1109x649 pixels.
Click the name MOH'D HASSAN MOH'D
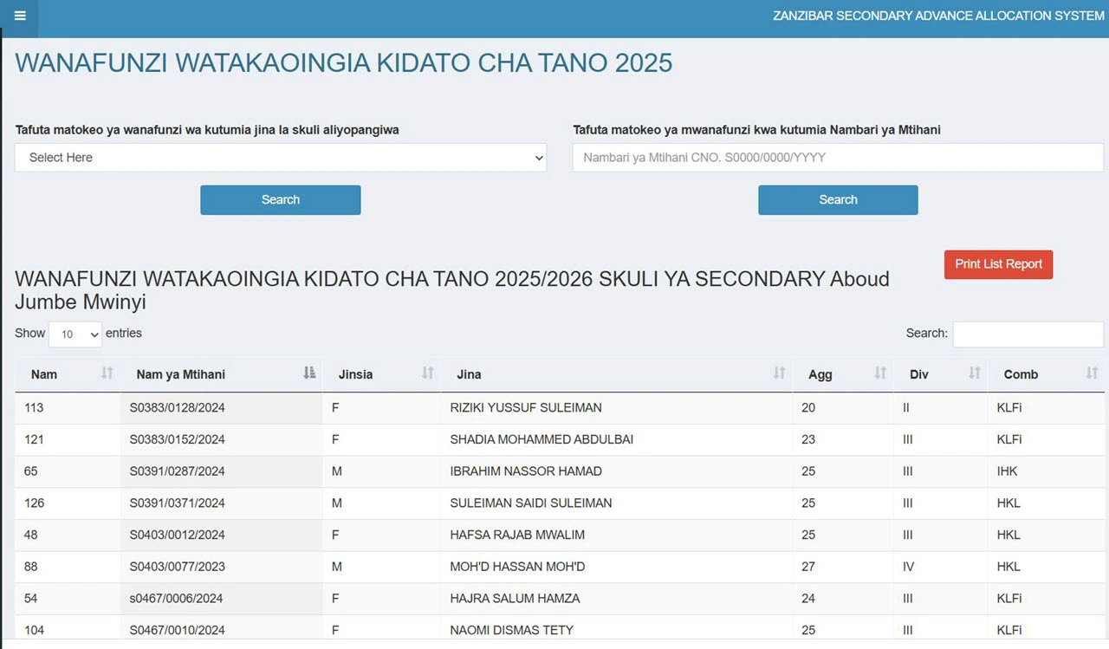(517, 567)
